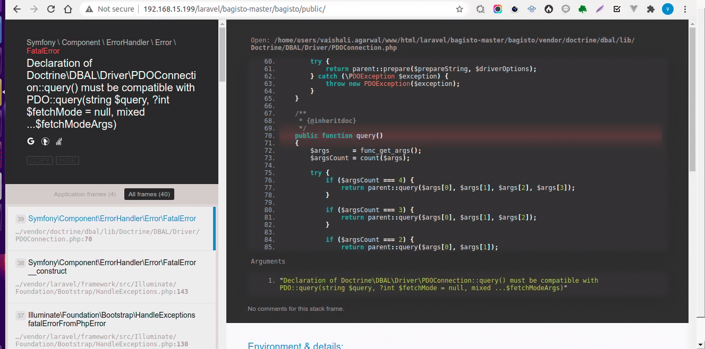Open the camera aperture extension icon
Viewport: 705px width, 349px height.
coord(480,9)
